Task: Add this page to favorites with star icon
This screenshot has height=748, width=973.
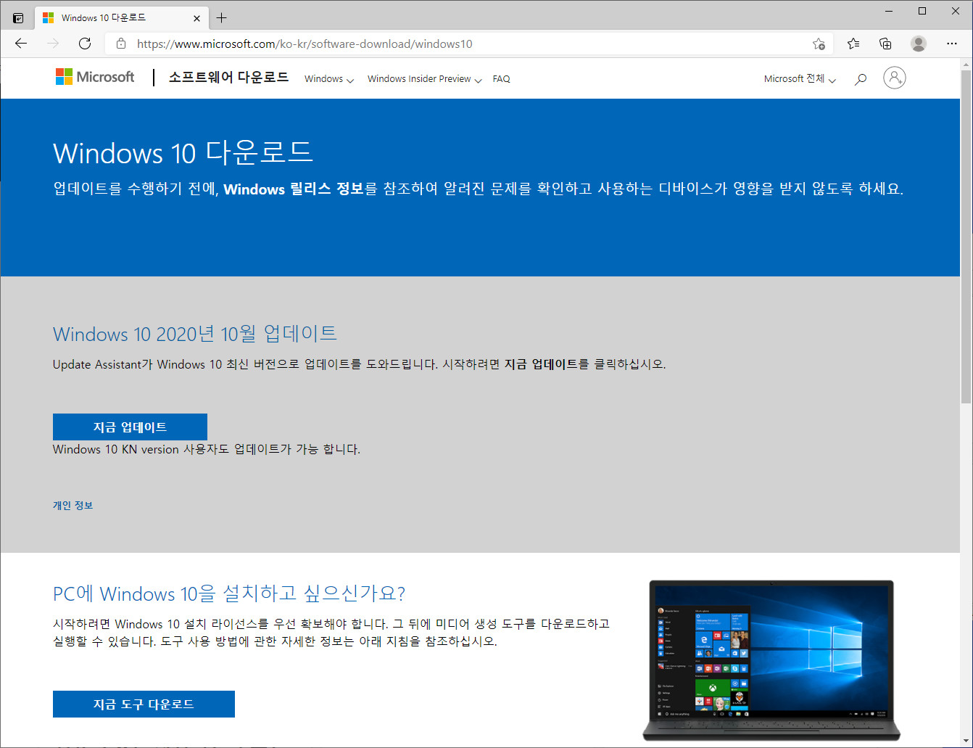Action: (x=819, y=44)
